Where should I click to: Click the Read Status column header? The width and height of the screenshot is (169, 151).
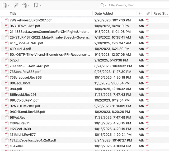[x=161, y=13]
